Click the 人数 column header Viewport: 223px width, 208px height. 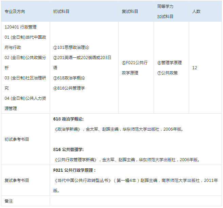[196, 12]
